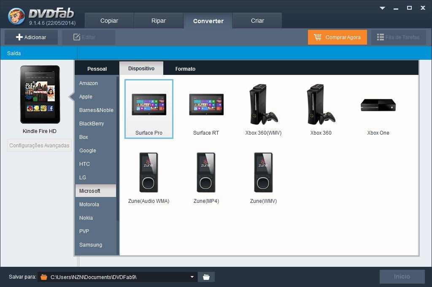432x287 pixels.
Task: Pick the Xbox One device
Action: click(x=378, y=109)
